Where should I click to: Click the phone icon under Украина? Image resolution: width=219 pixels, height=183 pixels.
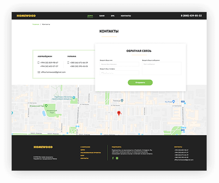(x=68, y=62)
